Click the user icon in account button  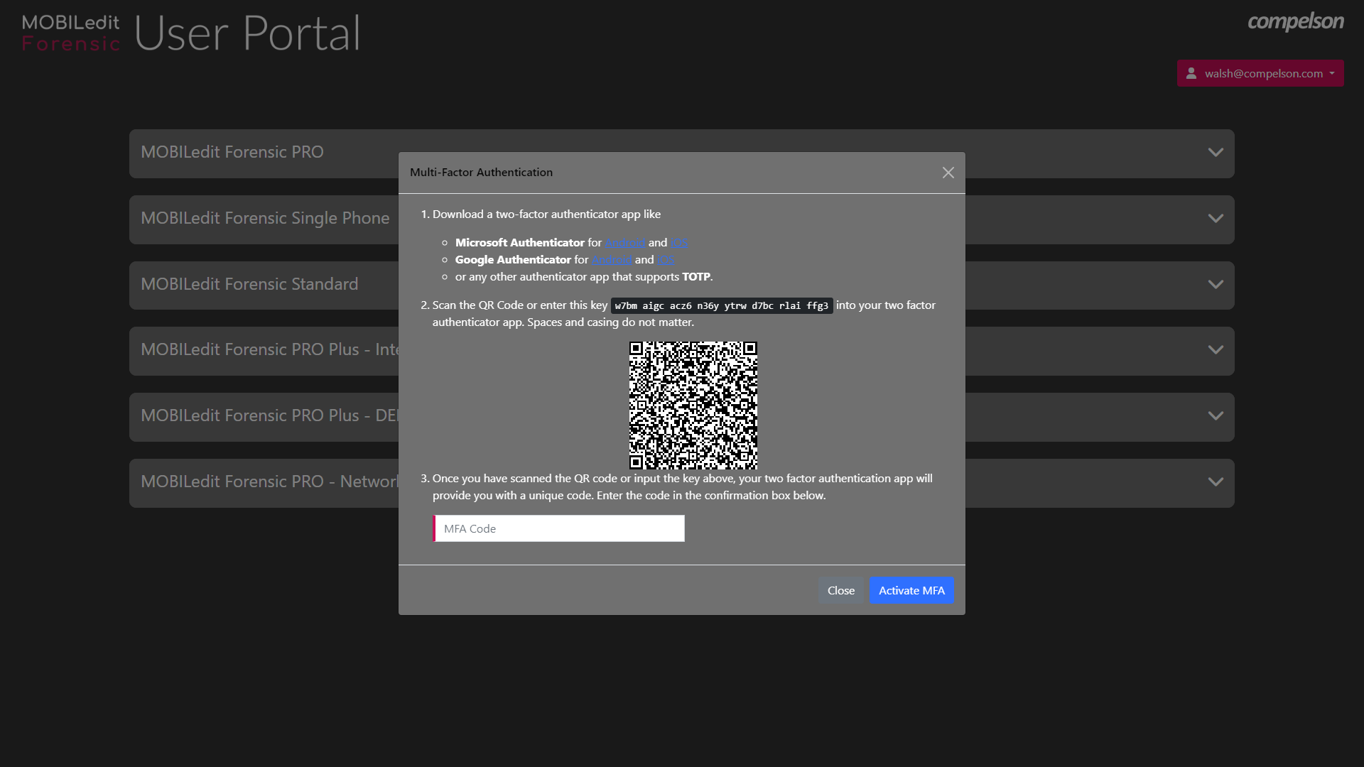pos(1191,73)
